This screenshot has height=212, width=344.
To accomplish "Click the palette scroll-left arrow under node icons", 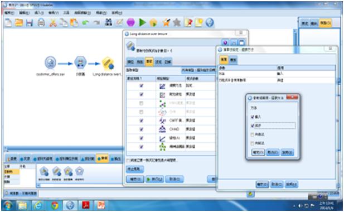I will pyautogui.click(x=38, y=185).
